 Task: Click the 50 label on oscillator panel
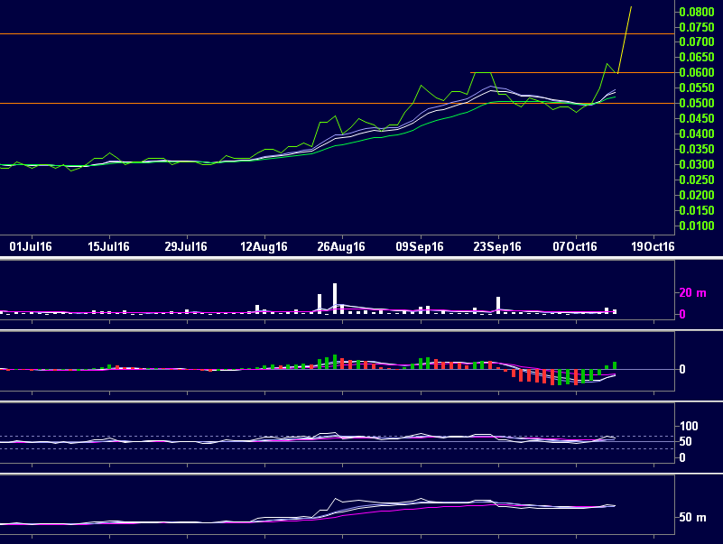686,442
